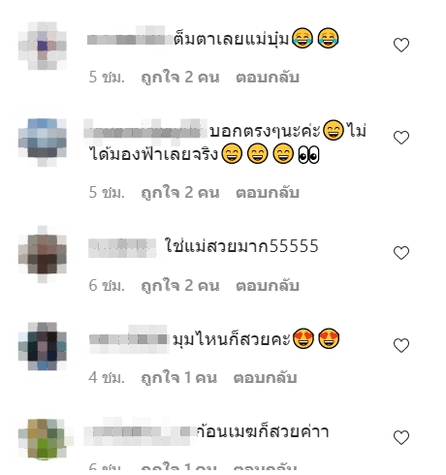Open profile picture of first commenter
The height and width of the screenshot is (475, 446).
pos(43,46)
